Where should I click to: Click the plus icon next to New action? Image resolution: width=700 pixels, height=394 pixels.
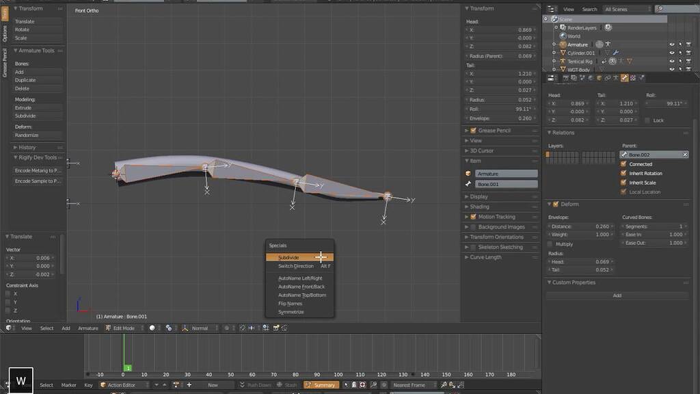pos(189,384)
